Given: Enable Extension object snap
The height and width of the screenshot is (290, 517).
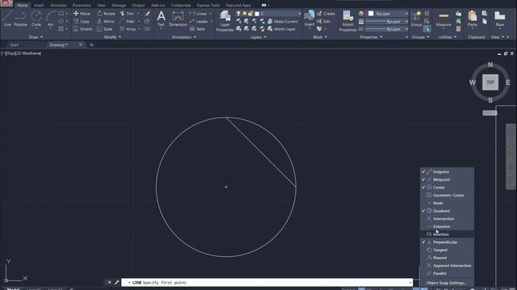Looking at the screenshot, I should (447, 226).
